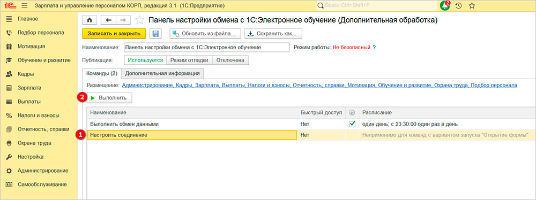Click the Расписание column header
The width and height of the screenshot is (536, 200).
[x=447, y=112]
